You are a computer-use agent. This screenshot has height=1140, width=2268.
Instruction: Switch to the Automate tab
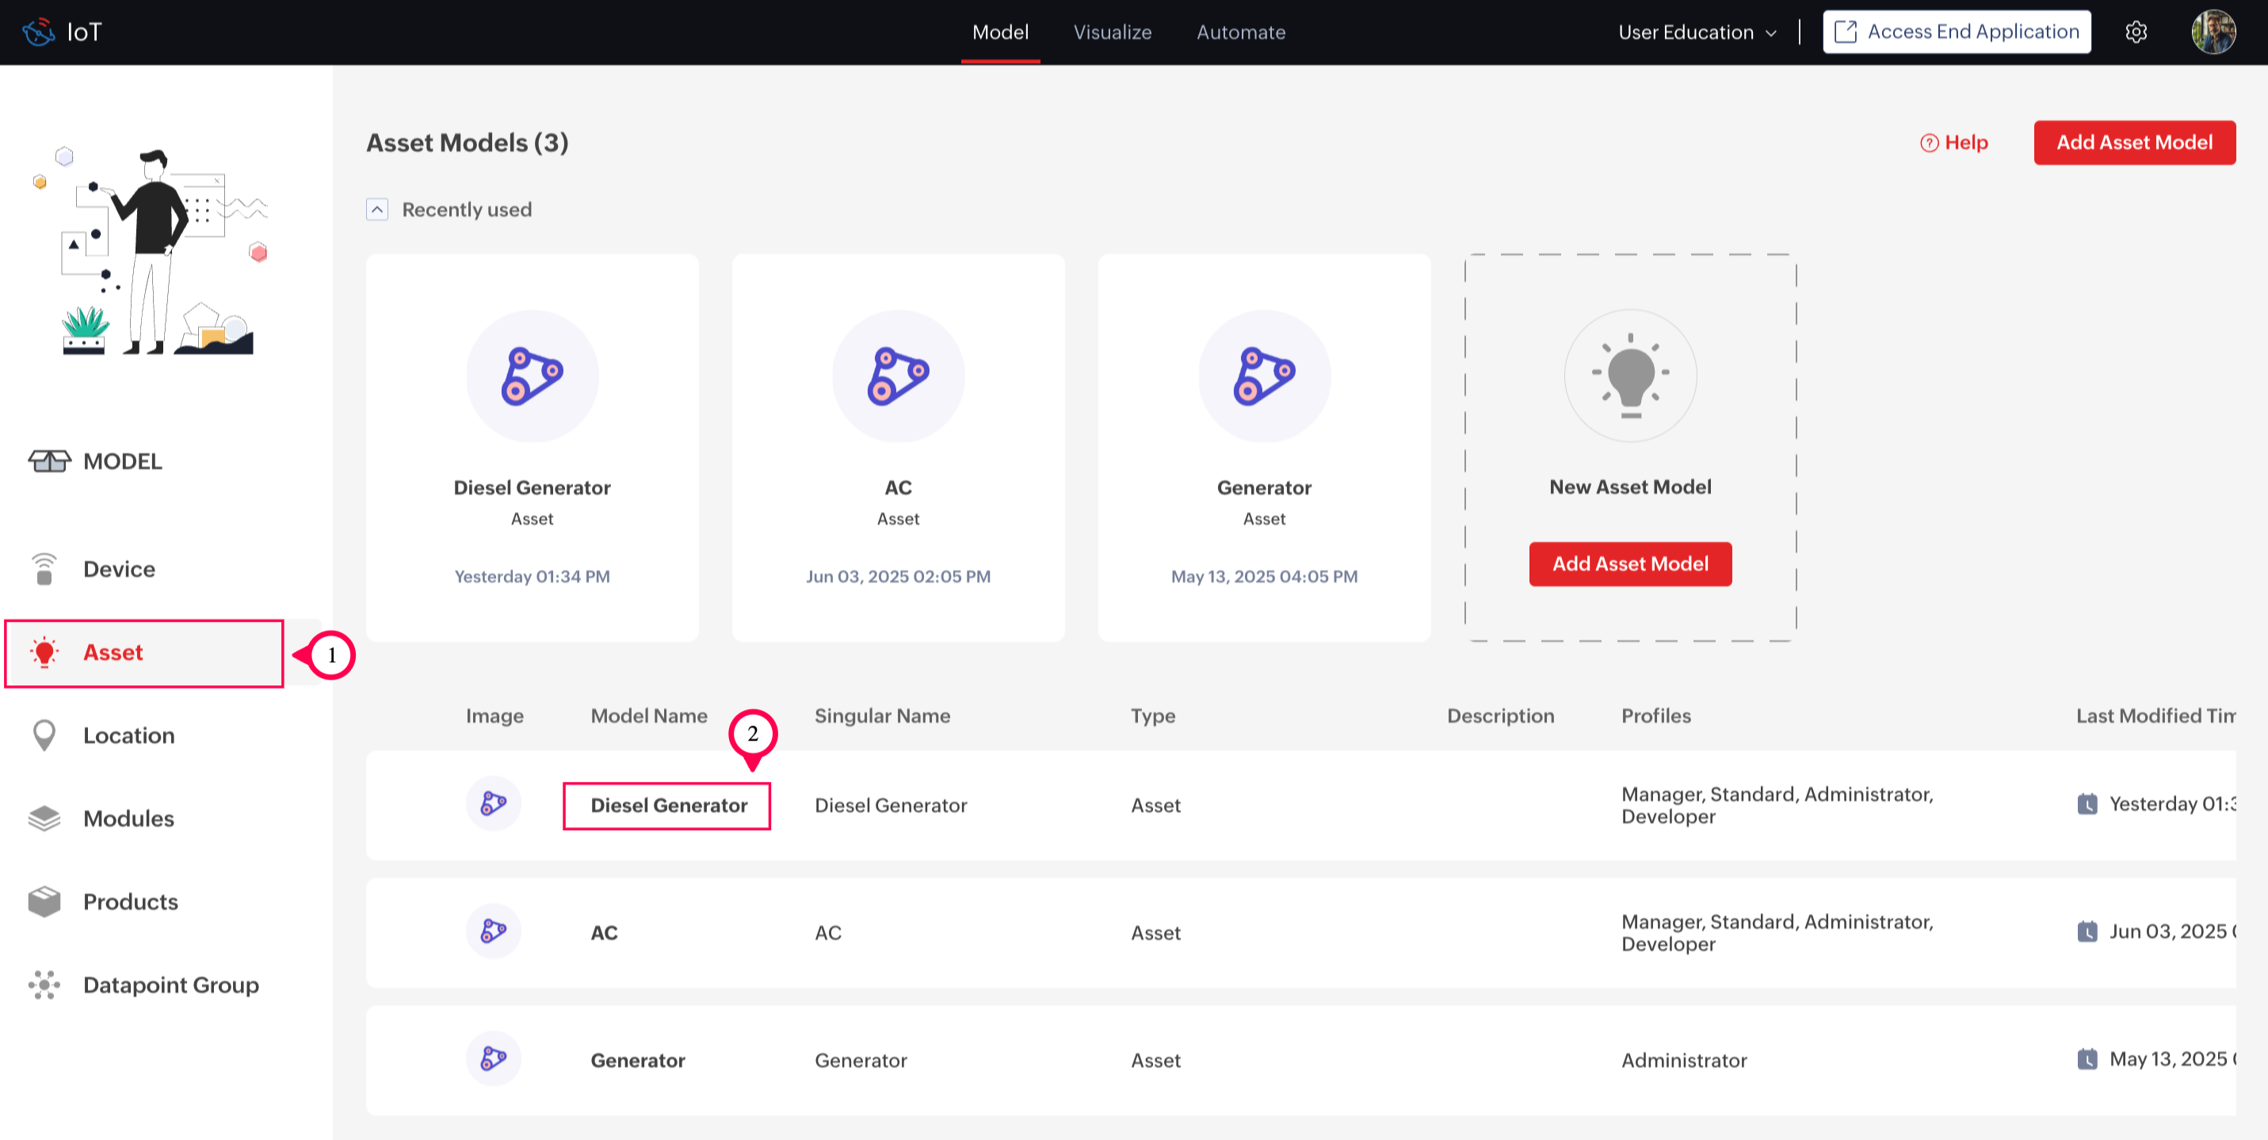[1240, 32]
